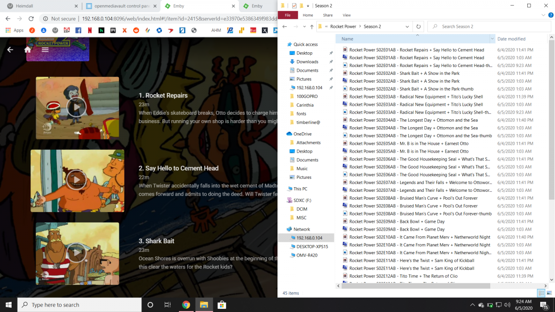The image size is (555, 312).
Task: Go to the Emby home icon
Action: pyautogui.click(x=28, y=49)
